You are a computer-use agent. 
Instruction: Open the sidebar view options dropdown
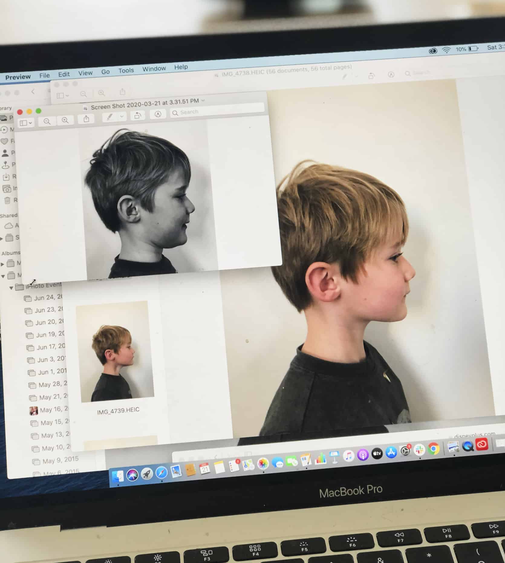(x=26, y=123)
